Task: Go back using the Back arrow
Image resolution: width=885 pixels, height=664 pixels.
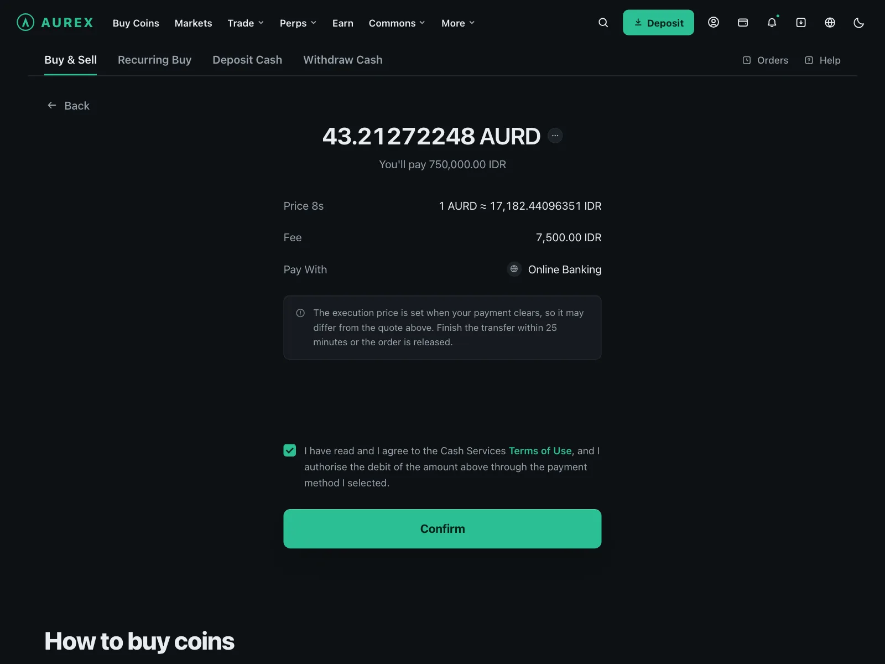Action: click(68, 106)
